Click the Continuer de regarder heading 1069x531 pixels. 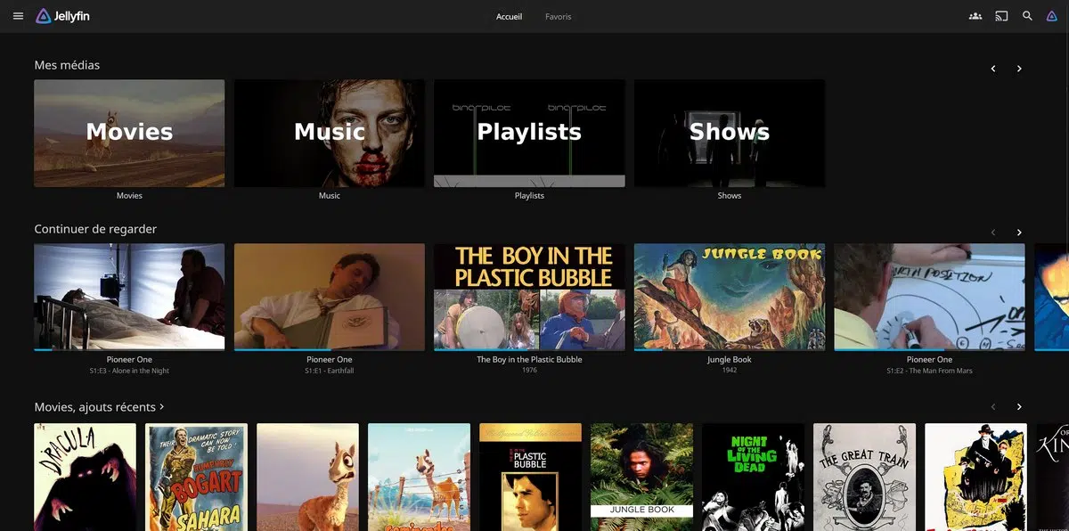[95, 229]
